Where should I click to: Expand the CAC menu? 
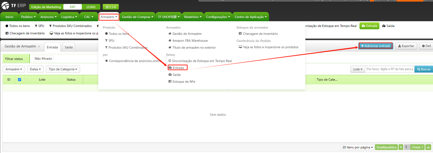89,17
